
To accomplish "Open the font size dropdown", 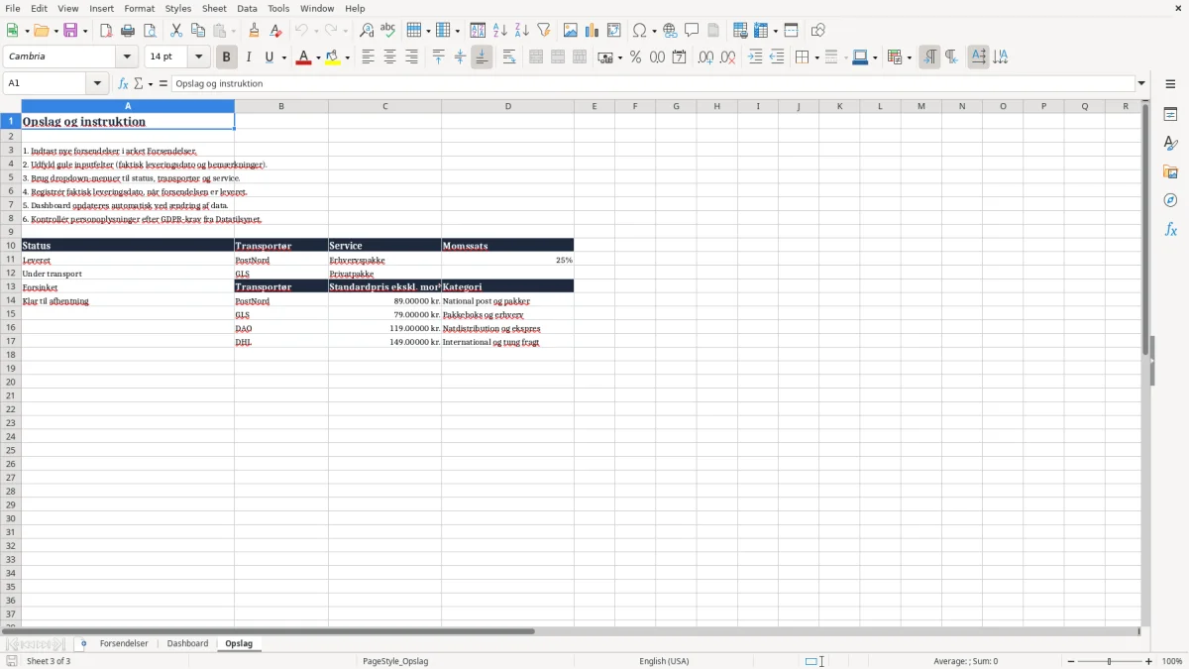I will click(x=199, y=57).
